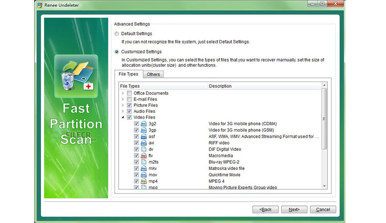Viewport: 386px width, 223px height.
Task: Click the Next button
Action: 294,210
